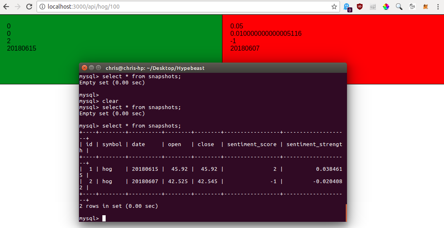Image resolution: width=444 pixels, height=228 pixels.
Task: Maximize the Hypebeast terminal window
Action: point(98,68)
